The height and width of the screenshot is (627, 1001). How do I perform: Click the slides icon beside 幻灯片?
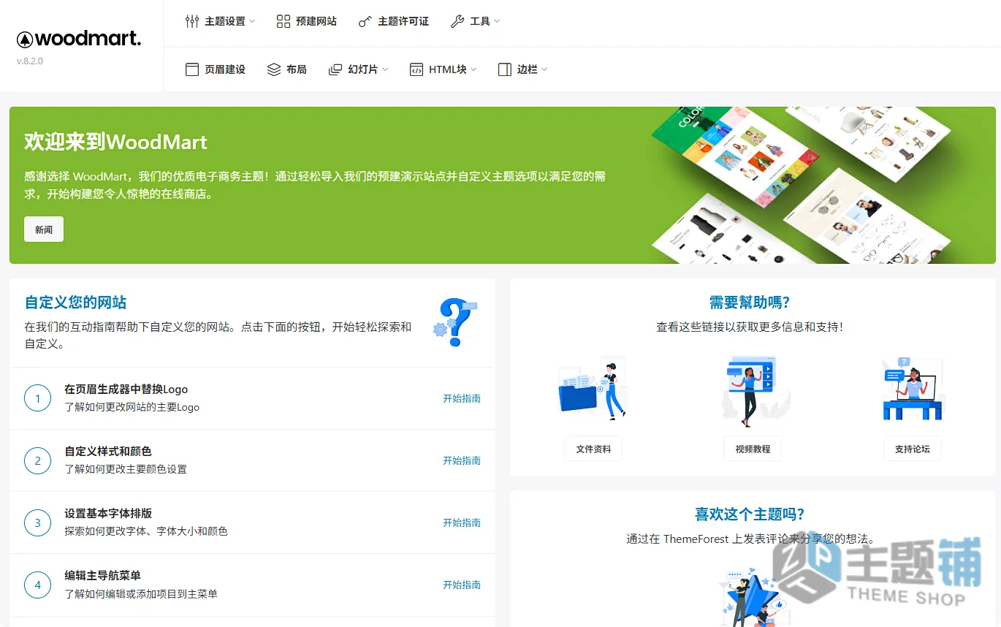(x=335, y=69)
